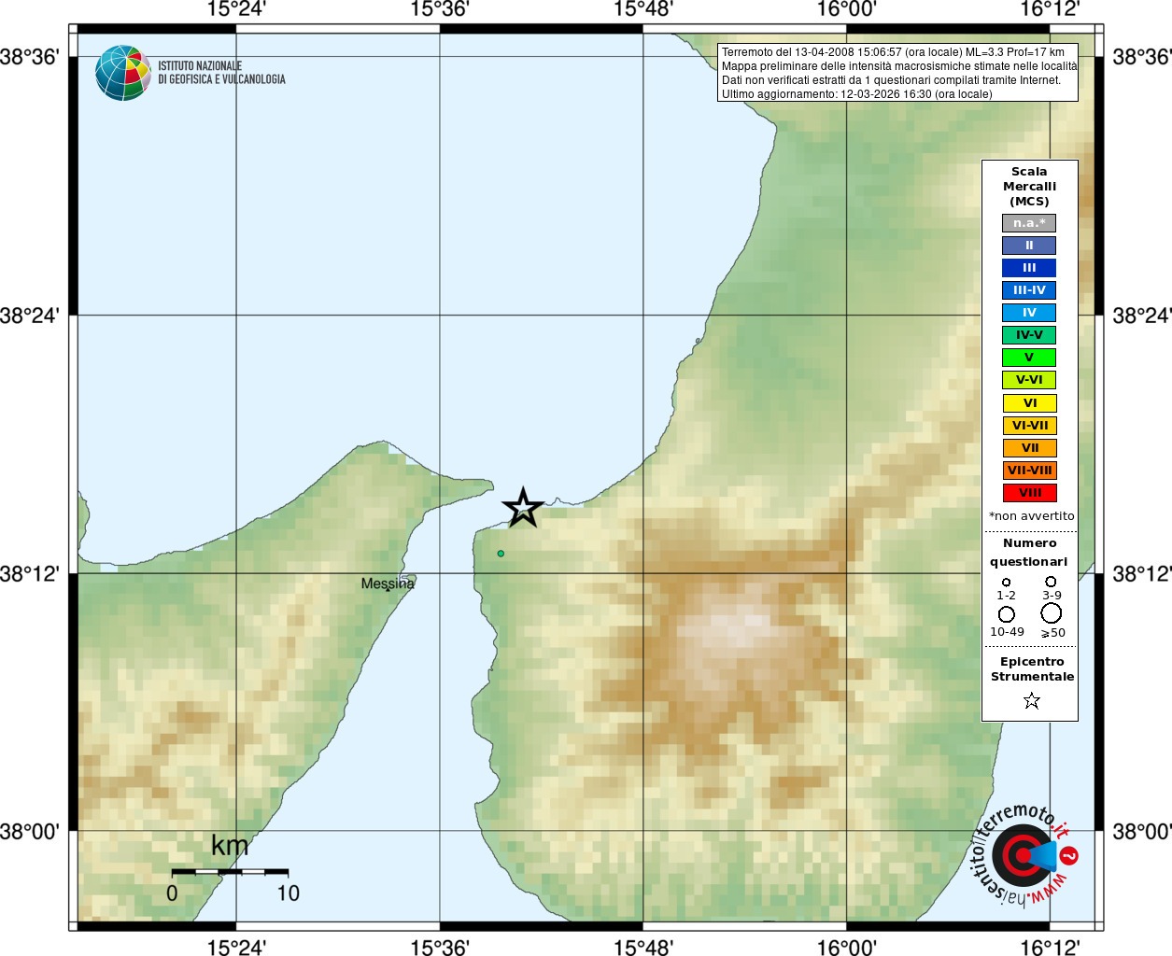Click the 'km' scale label
Screen dimensions: 1172x956
coord(230,846)
